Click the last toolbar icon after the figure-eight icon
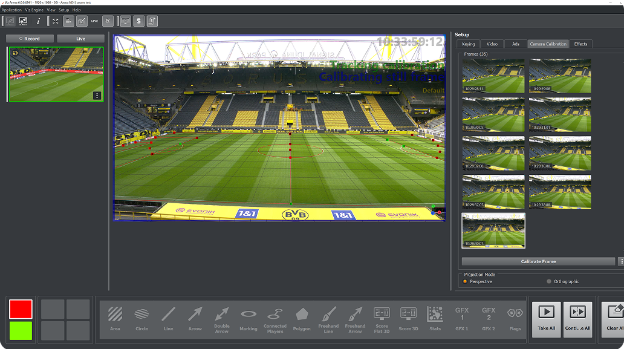Viewport: 624px width, 349px height. (x=152, y=21)
